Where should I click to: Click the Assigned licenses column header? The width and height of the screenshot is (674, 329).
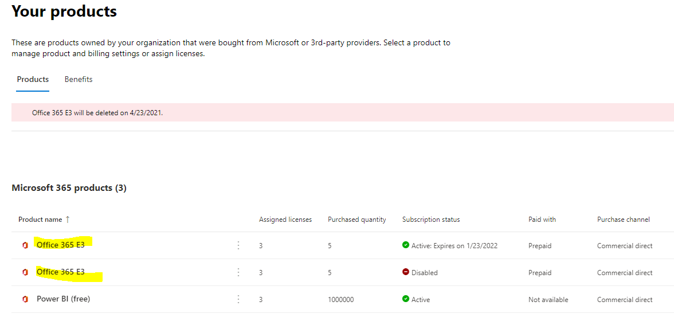(x=285, y=220)
